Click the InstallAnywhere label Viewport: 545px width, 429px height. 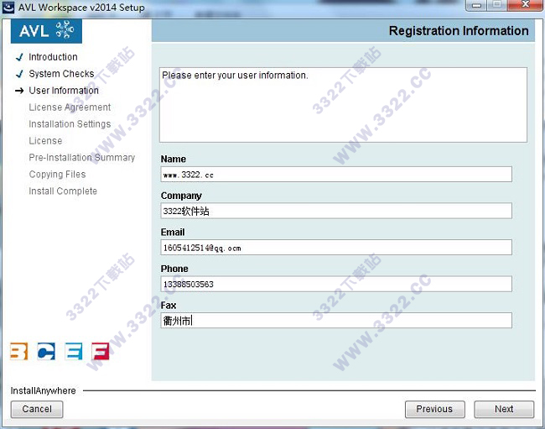click(x=43, y=390)
